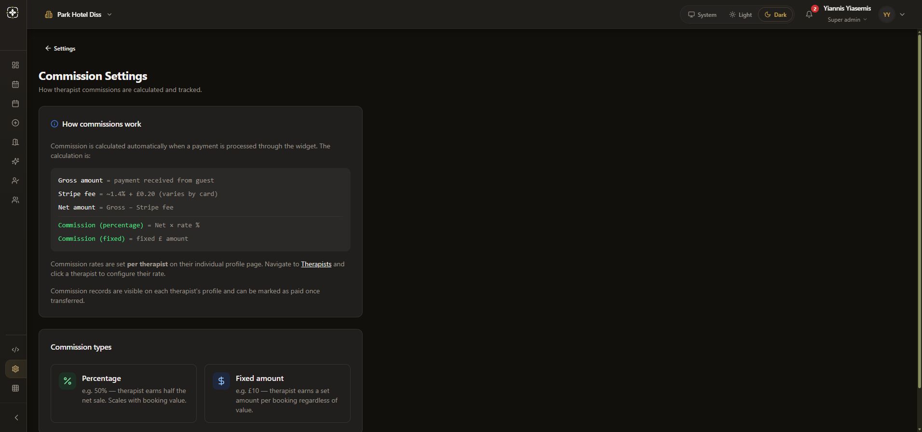
Task: Click the 'Commission (percentage)' formula line
Action: (x=129, y=225)
